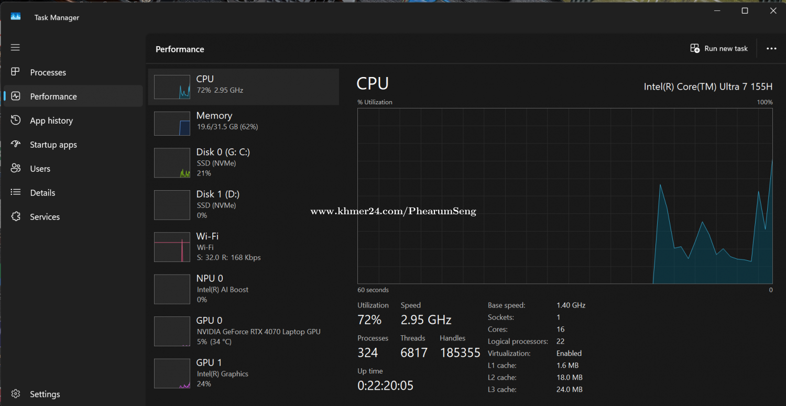The width and height of the screenshot is (786, 406).
Task: Click the App history clock icon
Action: click(15, 120)
